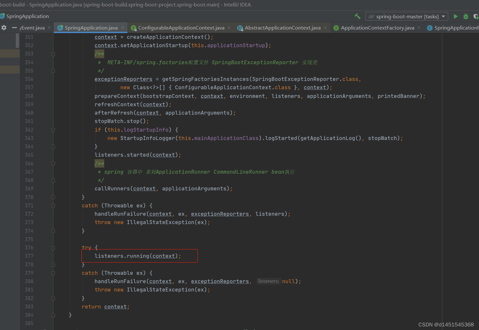Click the fold end marker at line 368
This screenshot has height=330, width=479.
(53, 180)
